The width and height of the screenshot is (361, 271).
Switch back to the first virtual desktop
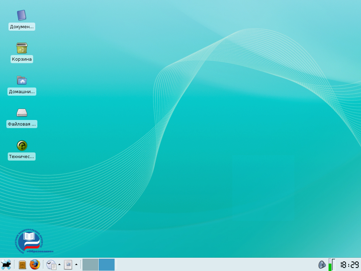click(x=91, y=264)
